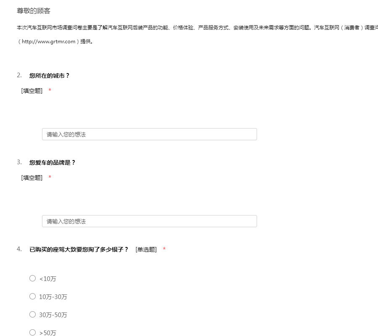Click question number 3.
The image size is (378, 336).
point(19,162)
